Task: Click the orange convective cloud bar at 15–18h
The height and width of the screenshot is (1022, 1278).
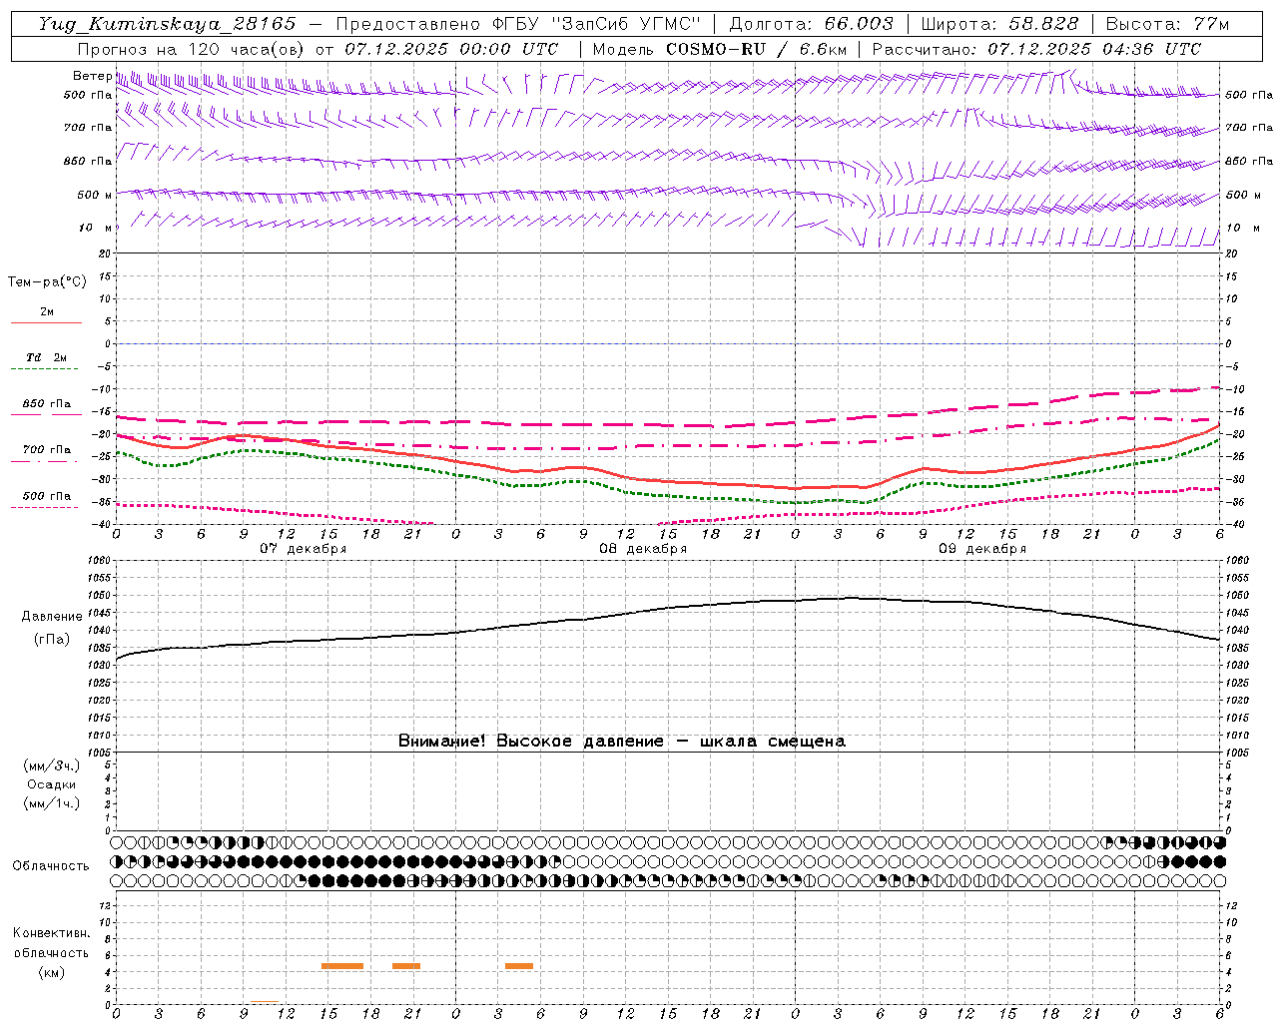Action: pyautogui.click(x=342, y=966)
